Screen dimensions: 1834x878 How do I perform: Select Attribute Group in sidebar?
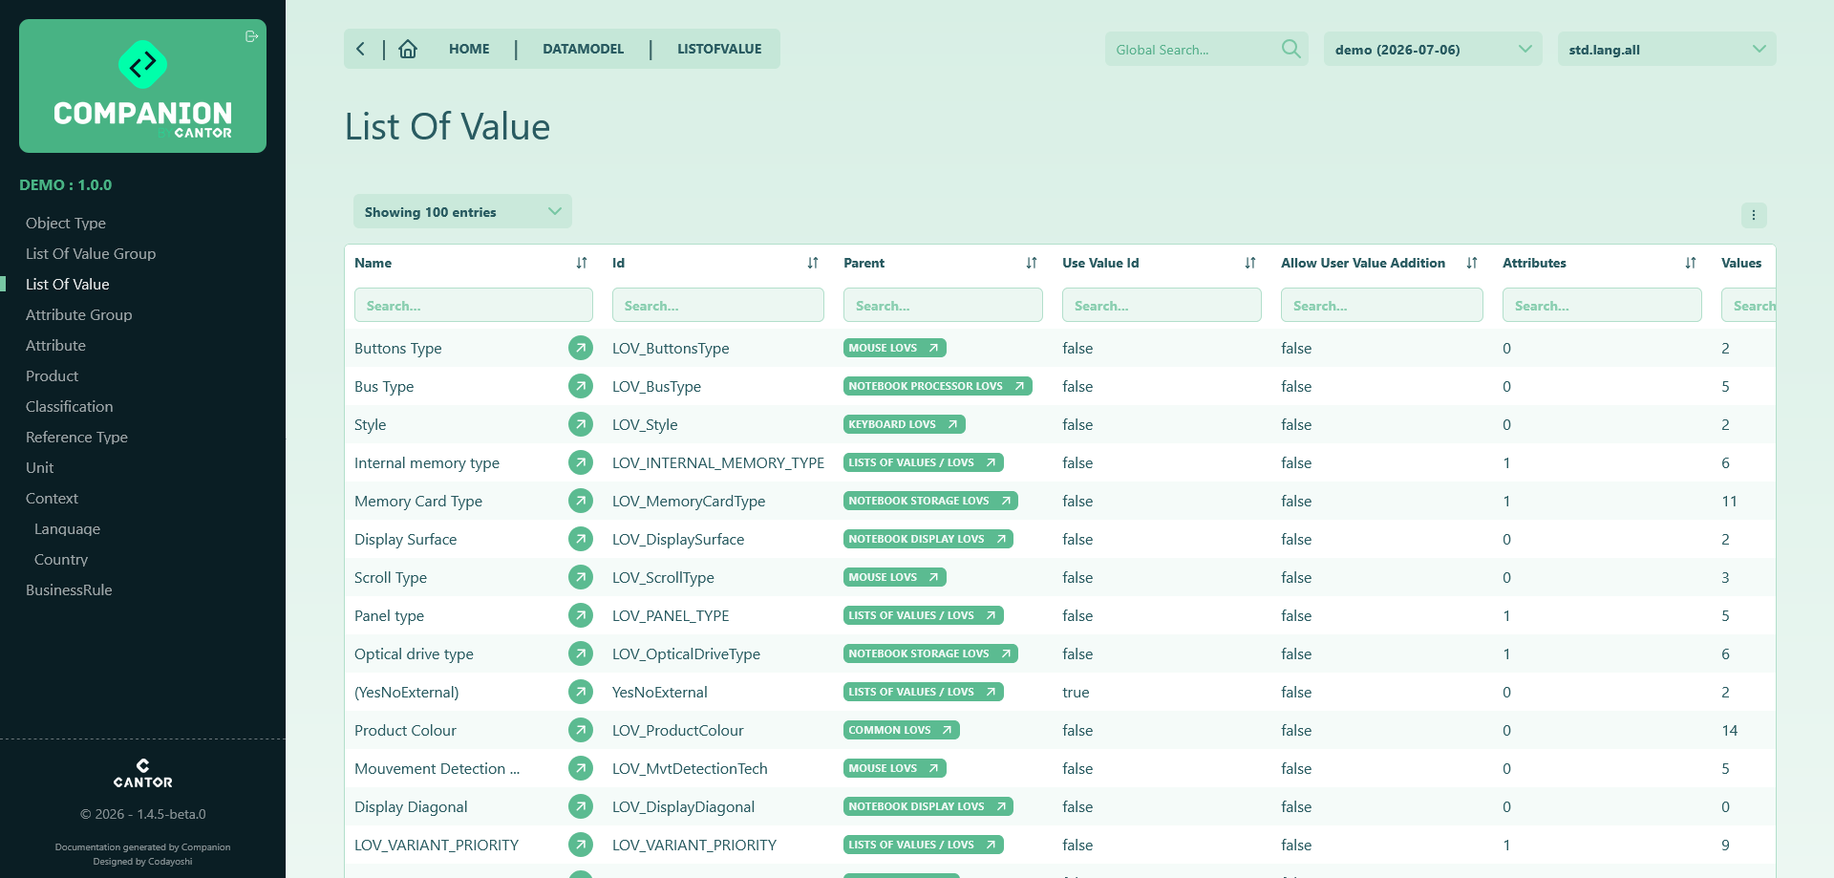(79, 314)
